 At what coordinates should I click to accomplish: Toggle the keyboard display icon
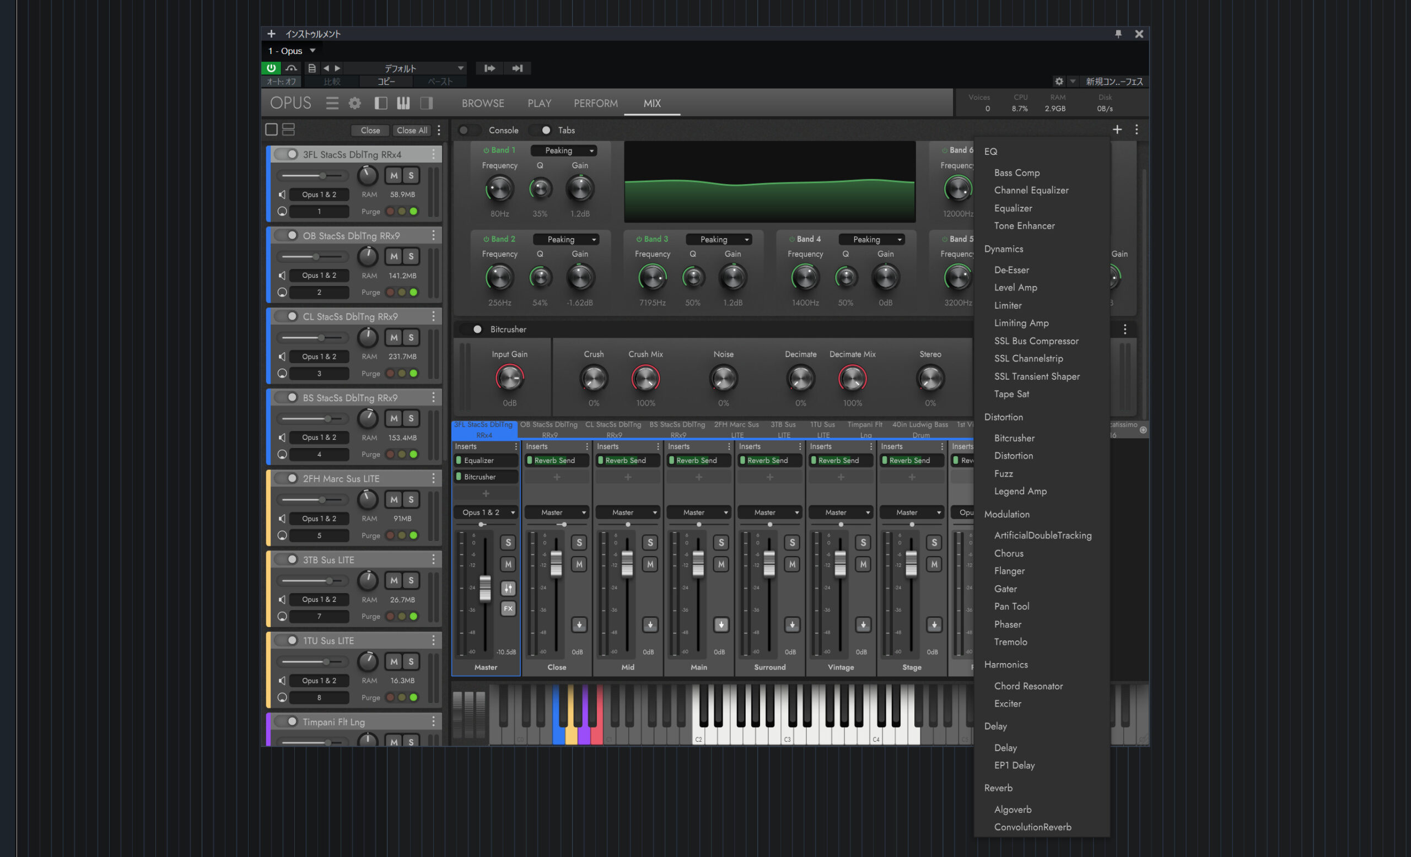(403, 103)
